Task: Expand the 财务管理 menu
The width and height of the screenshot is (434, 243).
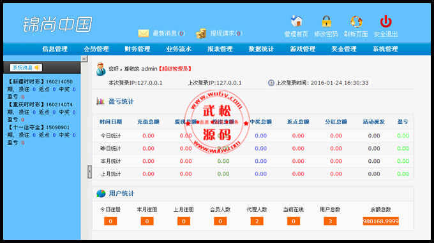Action: 137,49
